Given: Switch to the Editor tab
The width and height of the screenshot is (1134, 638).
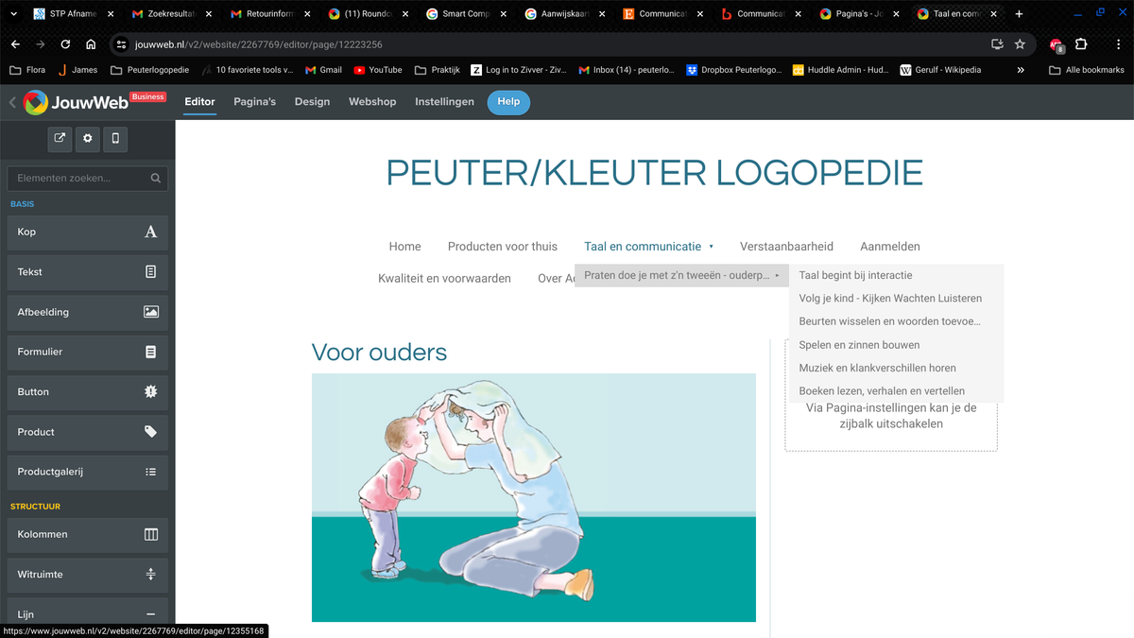Looking at the screenshot, I should pyautogui.click(x=199, y=102).
